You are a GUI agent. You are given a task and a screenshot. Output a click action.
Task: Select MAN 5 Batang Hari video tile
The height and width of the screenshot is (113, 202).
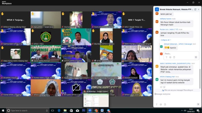[137, 54]
